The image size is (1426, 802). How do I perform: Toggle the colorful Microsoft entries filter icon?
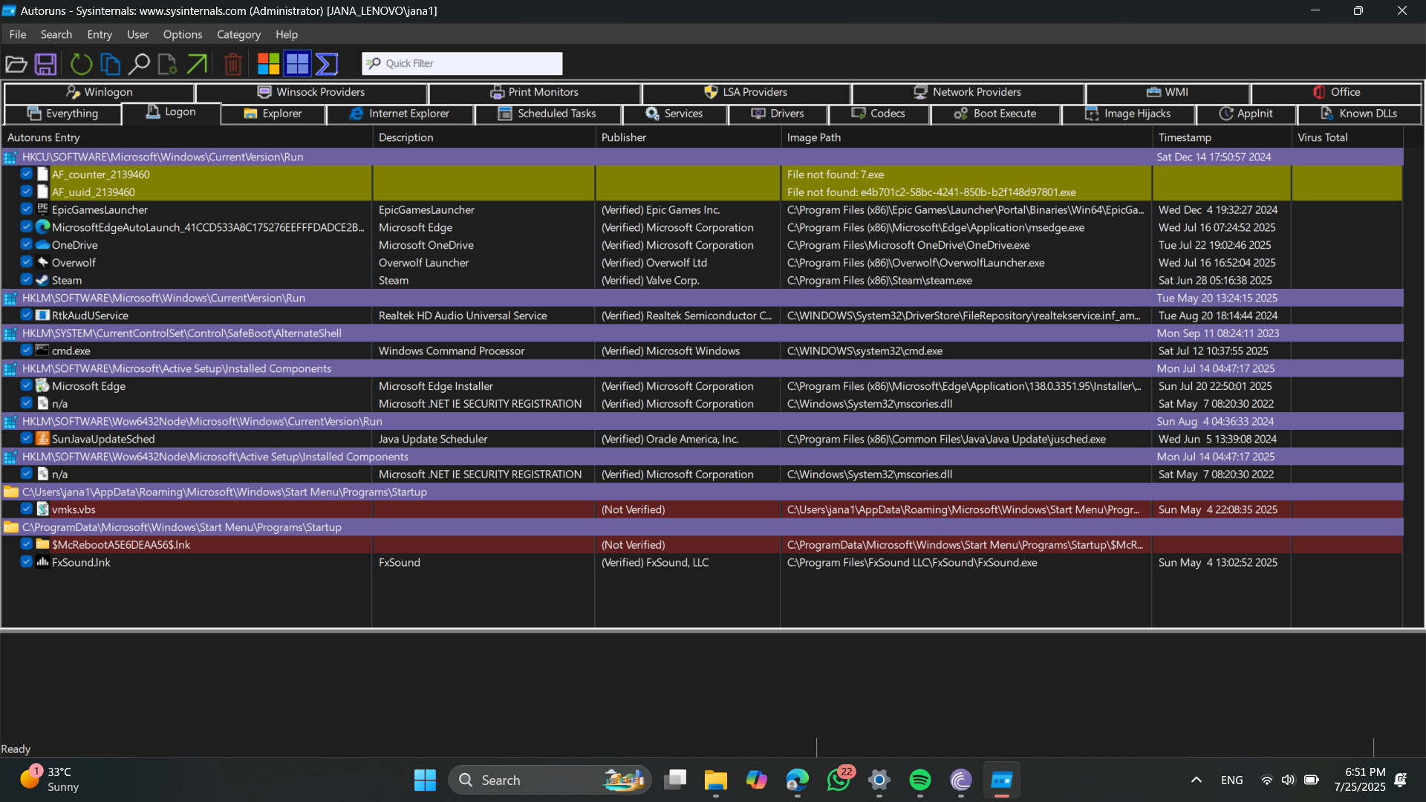click(268, 64)
